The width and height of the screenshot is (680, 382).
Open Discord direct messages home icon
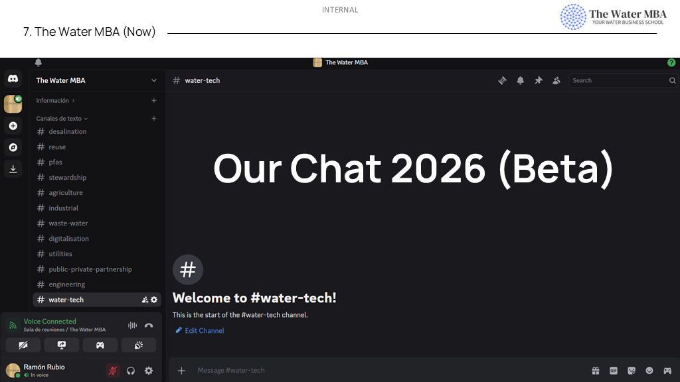(13, 79)
